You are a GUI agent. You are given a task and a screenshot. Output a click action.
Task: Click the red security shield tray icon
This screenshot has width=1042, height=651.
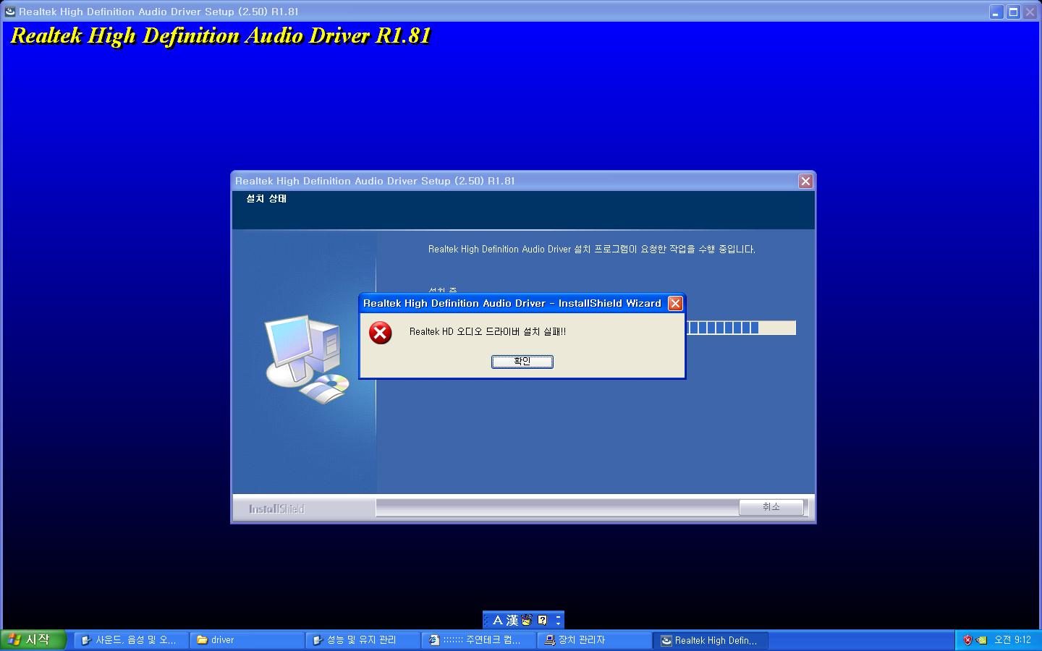[x=967, y=640]
